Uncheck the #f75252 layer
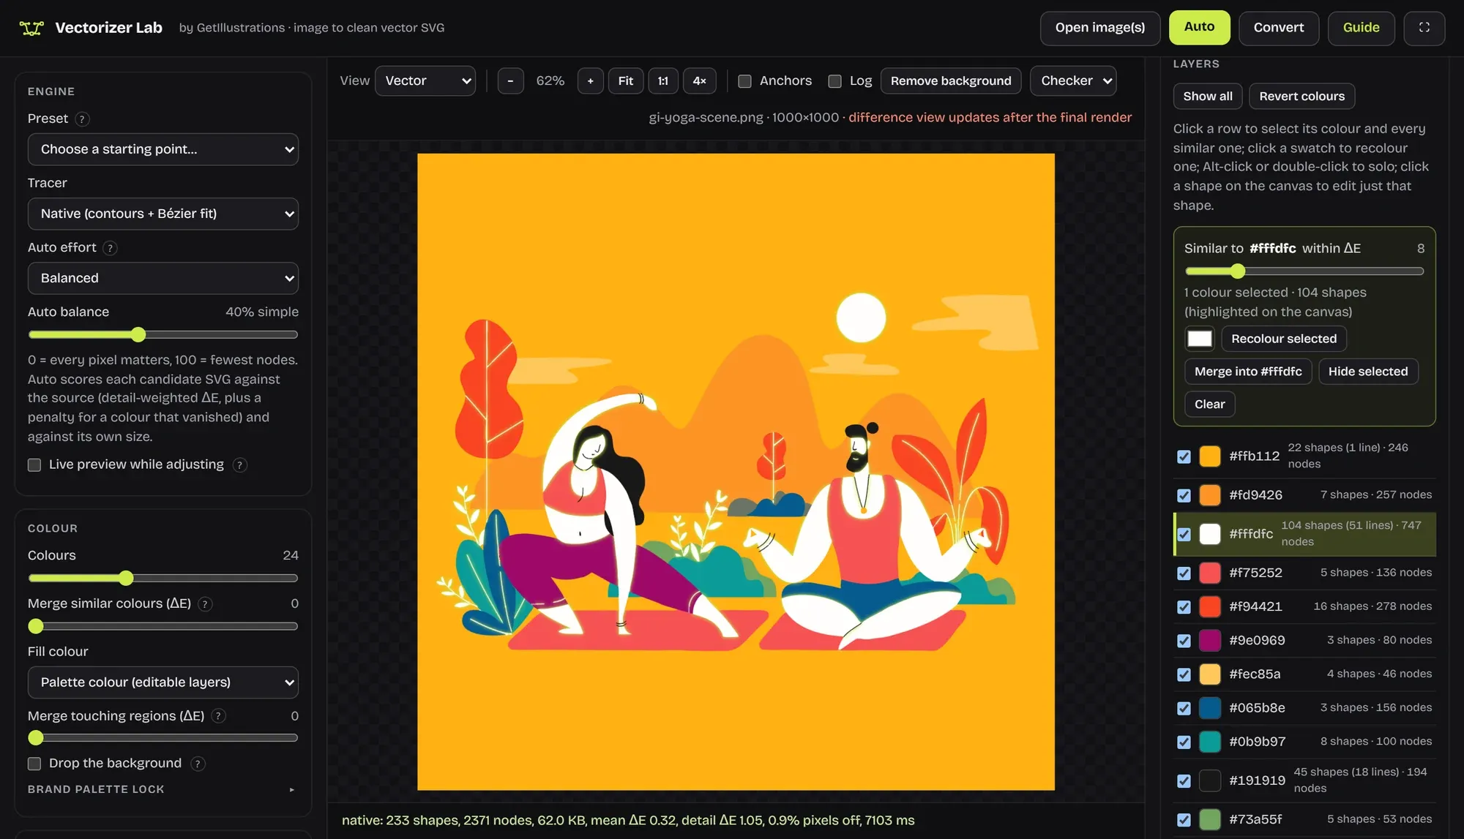Image resolution: width=1464 pixels, height=839 pixels. pos(1184,573)
